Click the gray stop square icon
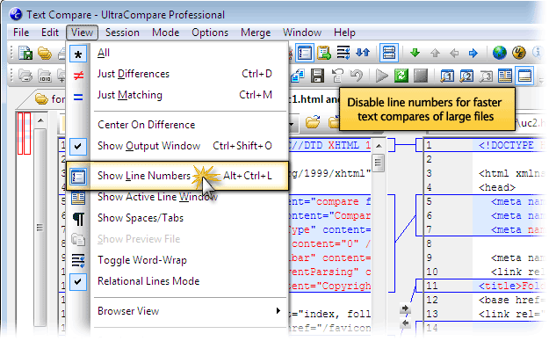Image resolution: width=549 pixels, height=341 pixels. (x=421, y=76)
